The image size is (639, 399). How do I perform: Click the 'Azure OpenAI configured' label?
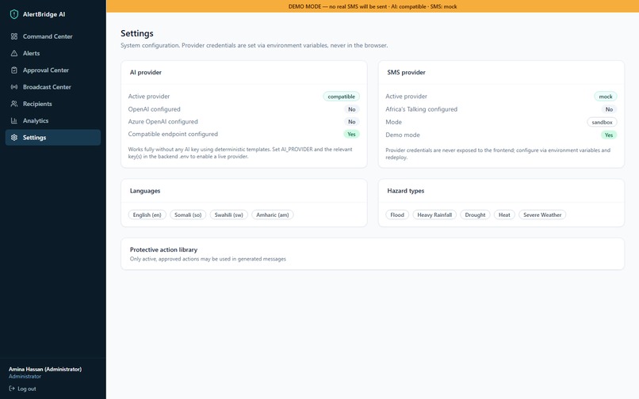(163, 122)
